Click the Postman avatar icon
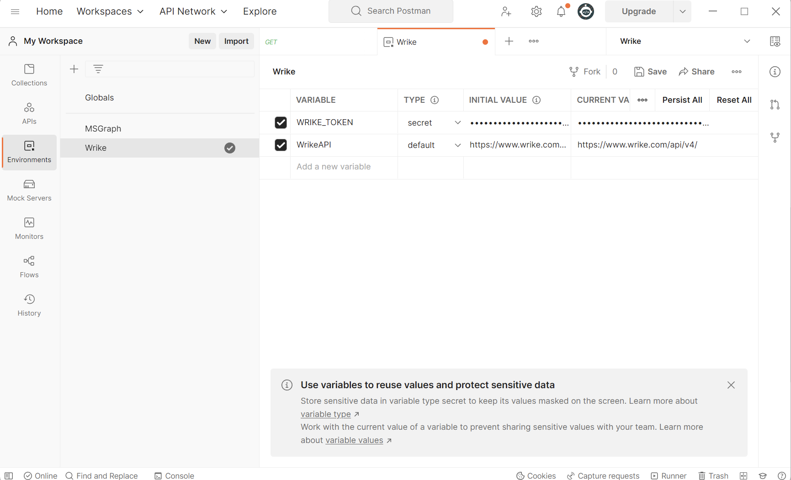The height and width of the screenshot is (480, 791). coord(586,11)
